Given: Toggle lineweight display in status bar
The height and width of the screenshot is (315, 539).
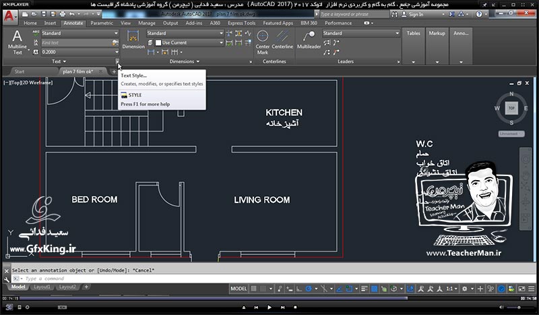Looking at the screenshot, I should (x=364, y=289).
